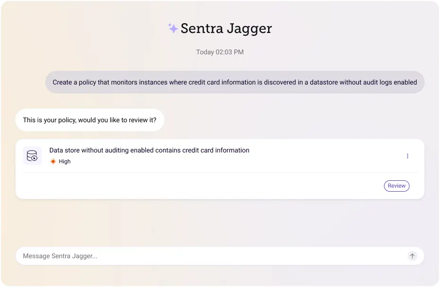Image resolution: width=440 pixels, height=287 pixels.
Task: Click the send arrow button
Action: [412, 256]
